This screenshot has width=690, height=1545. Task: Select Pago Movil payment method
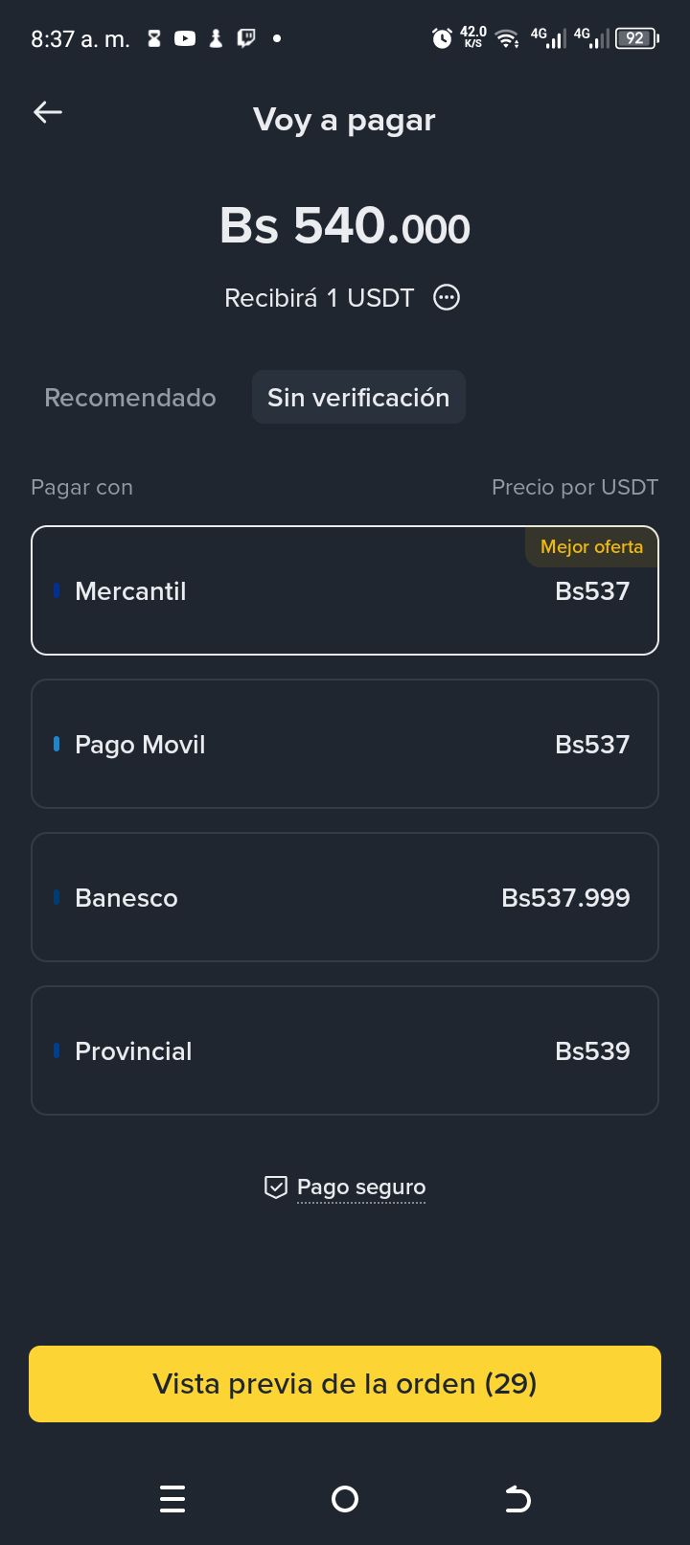click(345, 744)
